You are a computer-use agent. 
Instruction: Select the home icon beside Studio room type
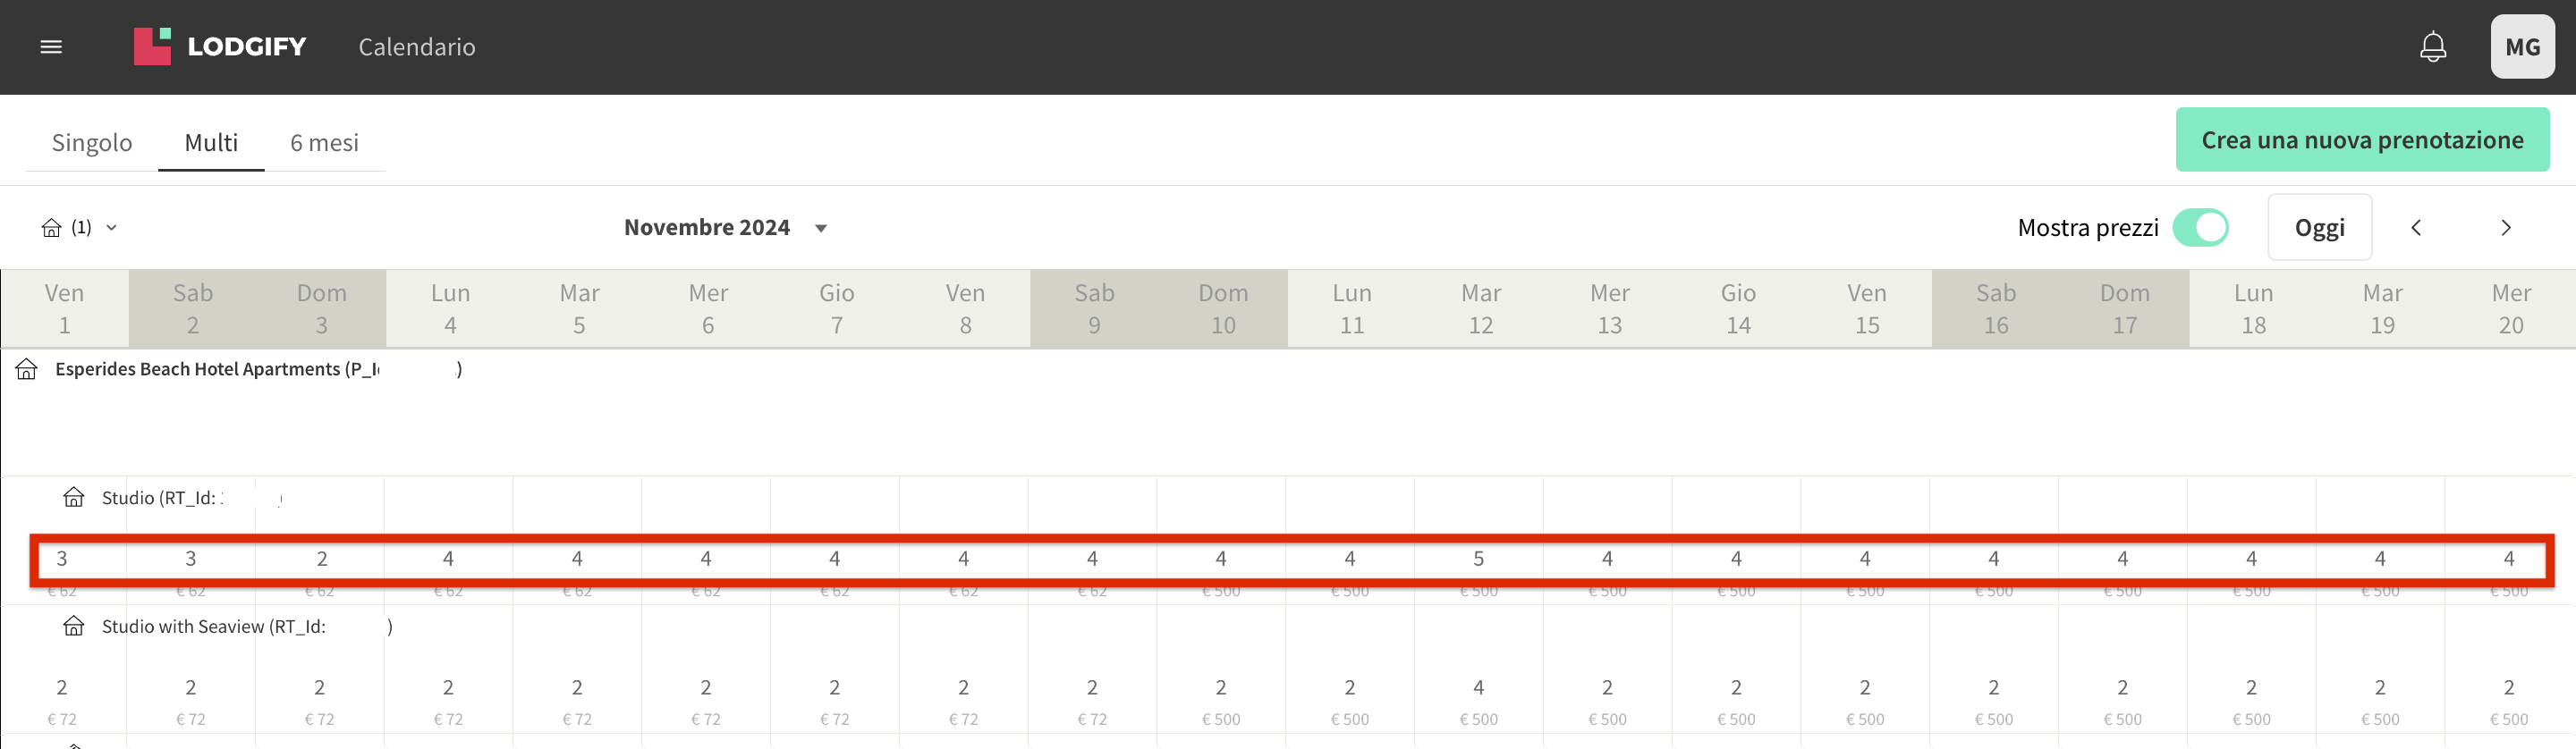(75, 497)
